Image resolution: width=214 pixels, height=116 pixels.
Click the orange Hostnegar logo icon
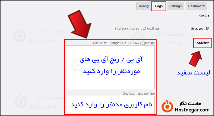click(167, 106)
